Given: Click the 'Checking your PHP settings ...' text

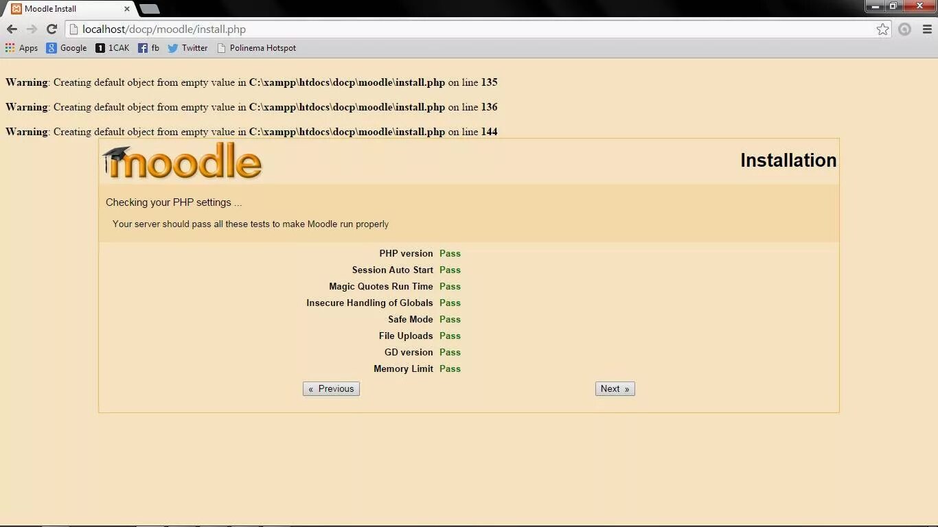Looking at the screenshot, I should (x=174, y=202).
